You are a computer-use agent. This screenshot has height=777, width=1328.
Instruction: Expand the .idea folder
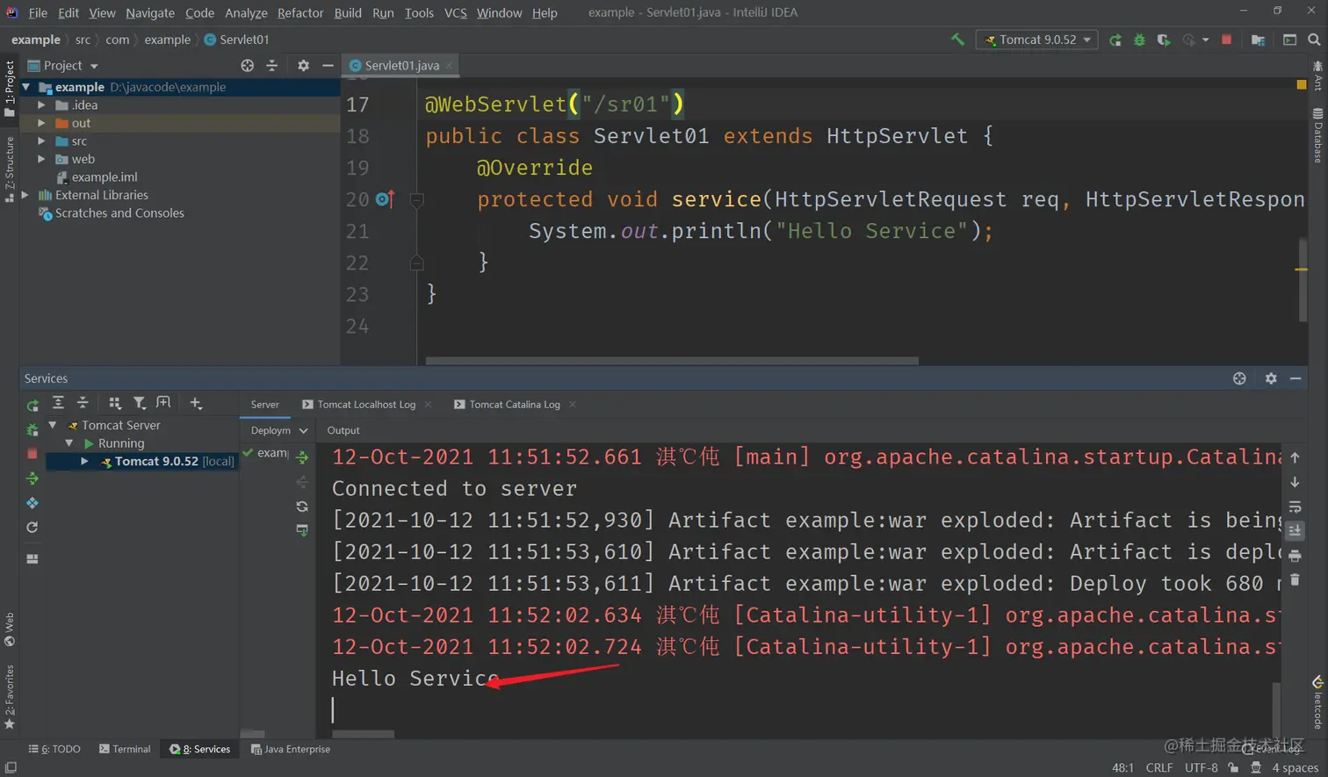click(41, 105)
